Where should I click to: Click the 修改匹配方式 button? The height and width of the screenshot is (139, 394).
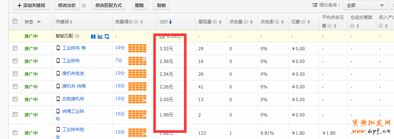pyautogui.click(x=110, y=5)
